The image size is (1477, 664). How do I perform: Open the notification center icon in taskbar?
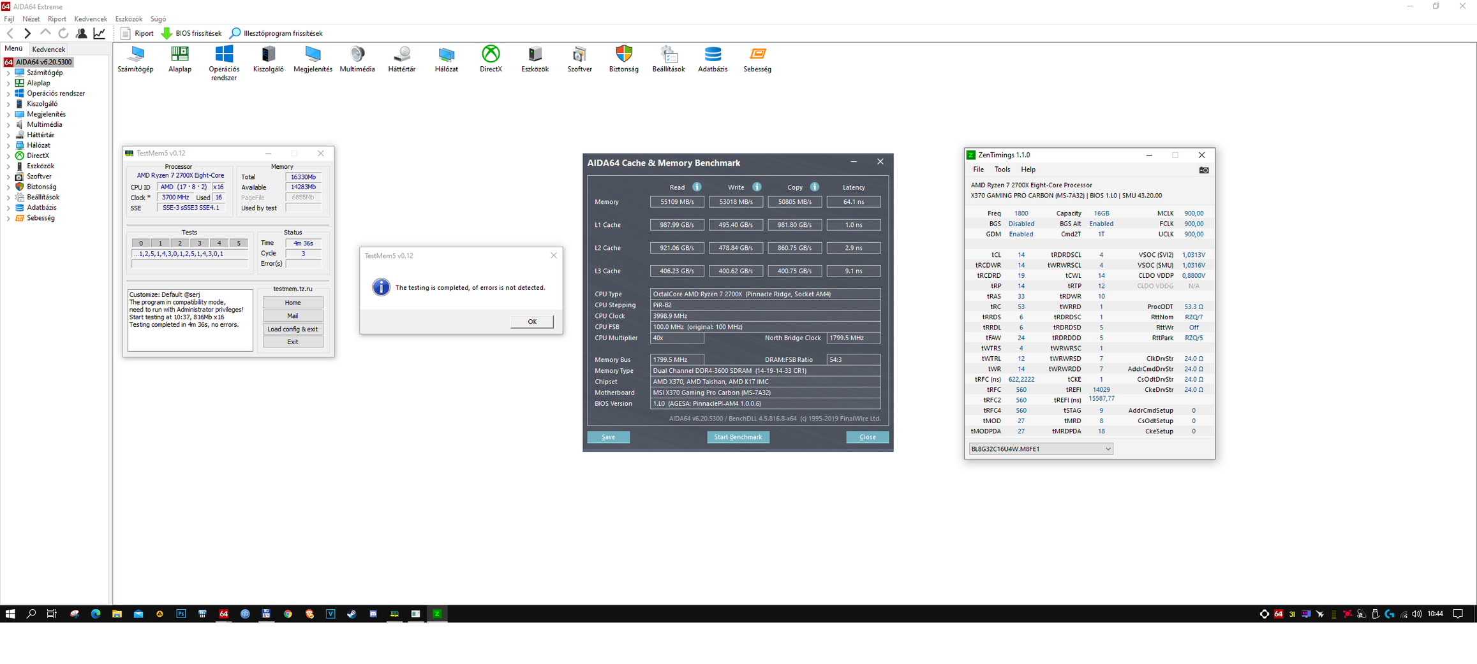(x=1458, y=614)
